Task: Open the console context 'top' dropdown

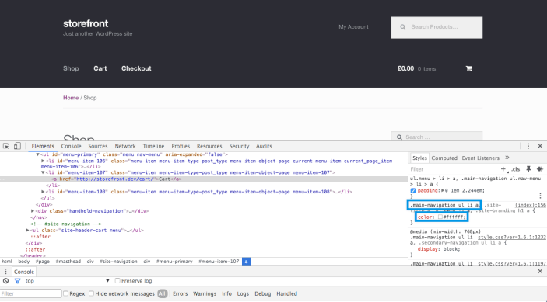Action: pyautogui.click(x=68, y=281)
